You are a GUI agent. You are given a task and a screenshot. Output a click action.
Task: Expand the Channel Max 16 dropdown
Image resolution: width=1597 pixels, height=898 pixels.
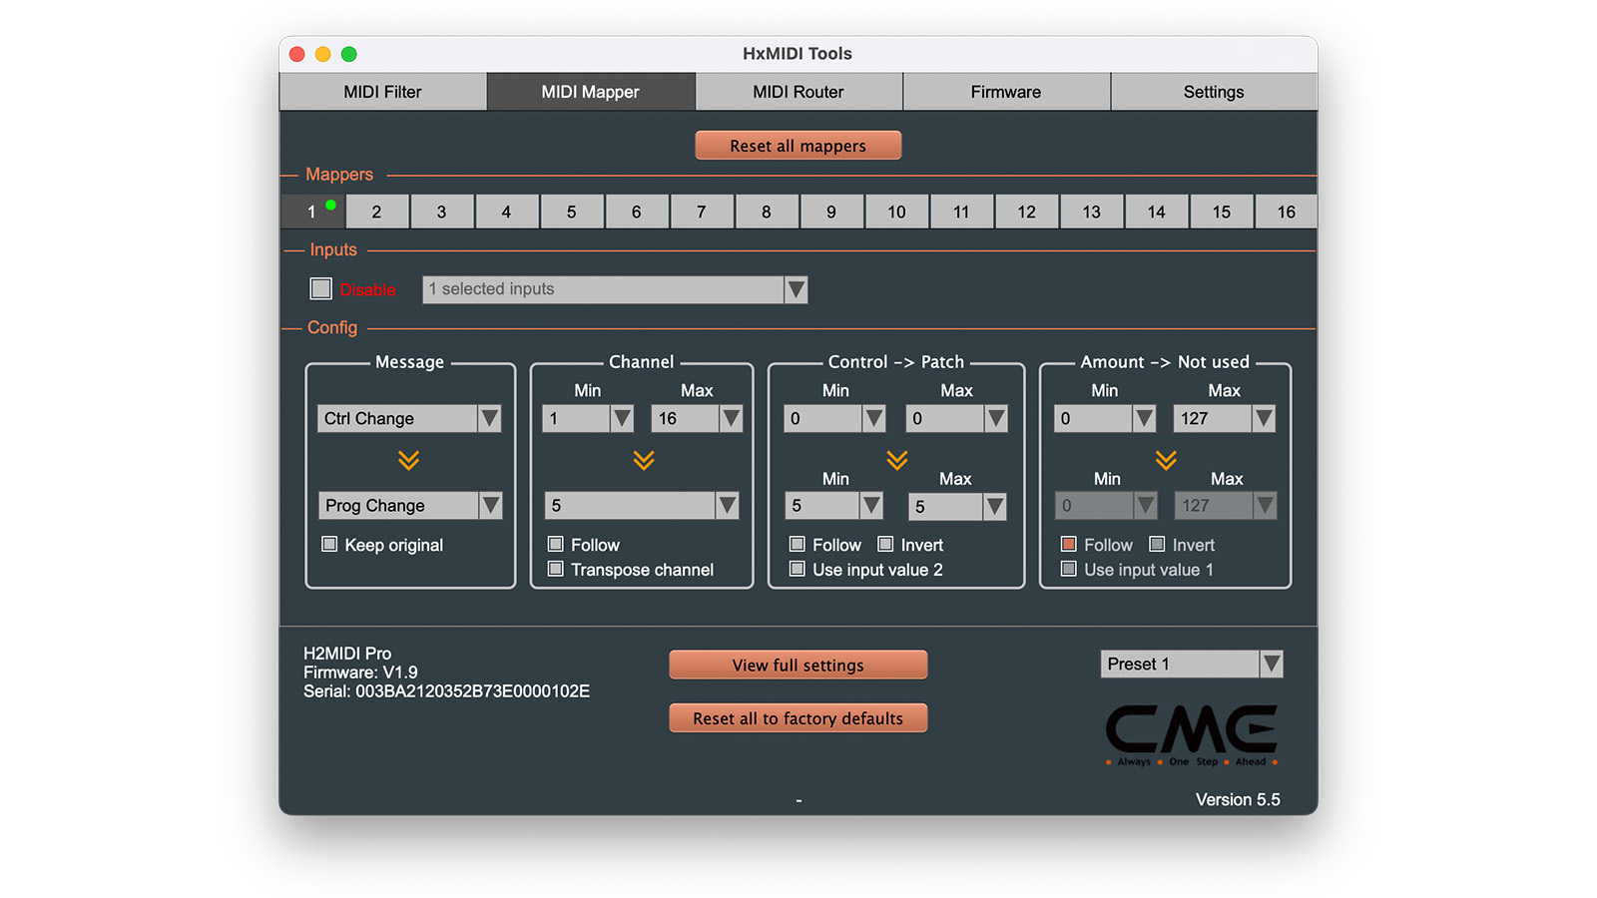point(731,419)
